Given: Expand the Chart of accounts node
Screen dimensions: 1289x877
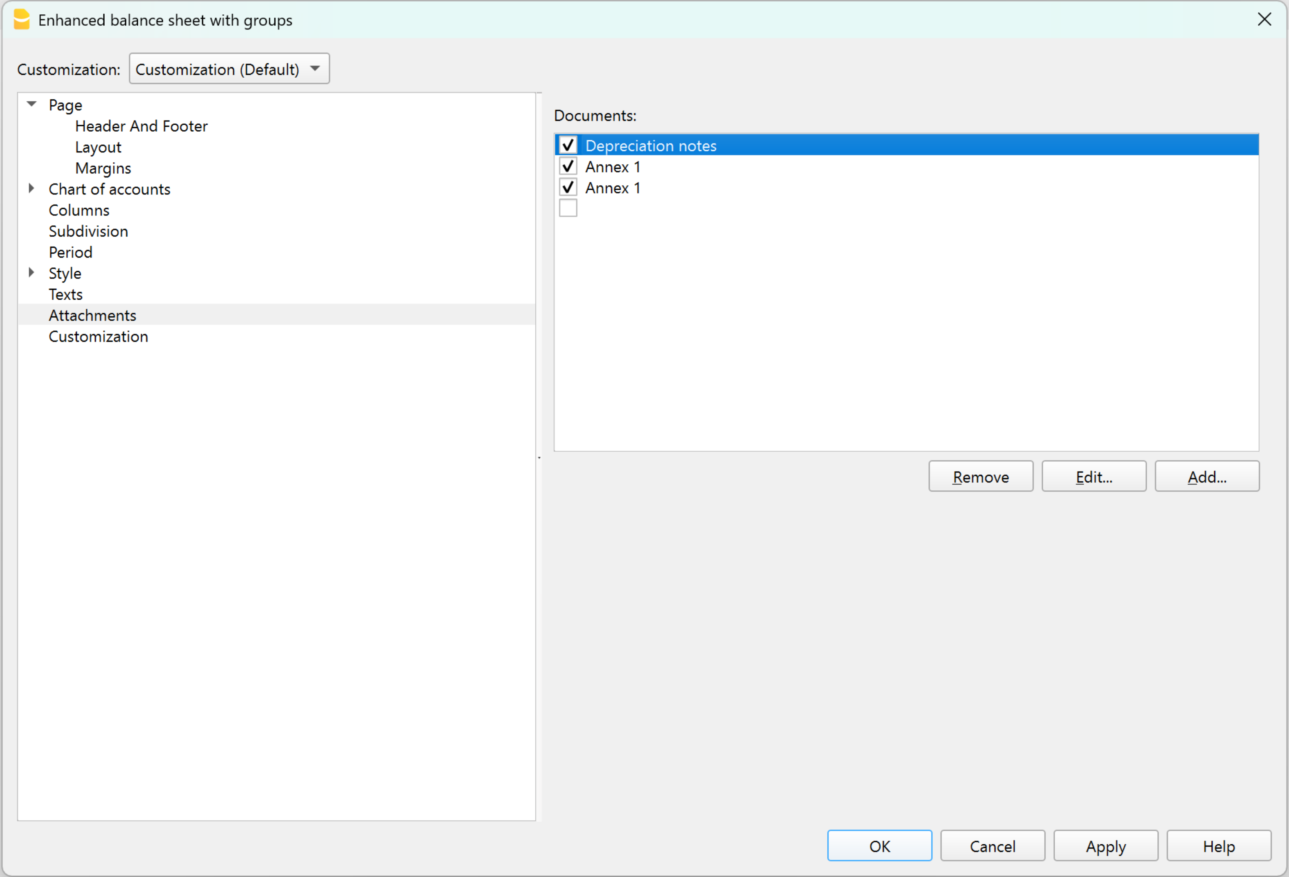Looking at the screenshot, I should [x=31, y=188].
